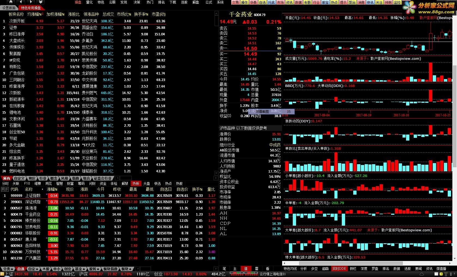Expand the 股转 dropdown tab at bottom
The width and height of the screenshot is (457, 277).
(94, 269)
